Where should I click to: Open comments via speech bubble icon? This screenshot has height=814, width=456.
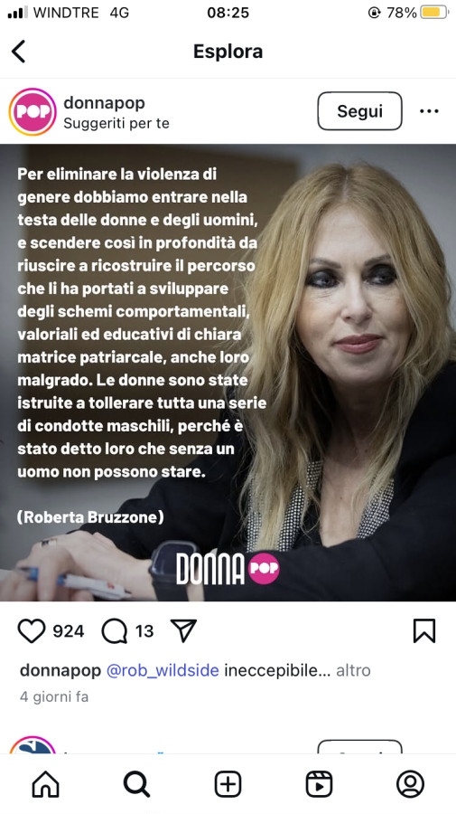tap(115, 631)
